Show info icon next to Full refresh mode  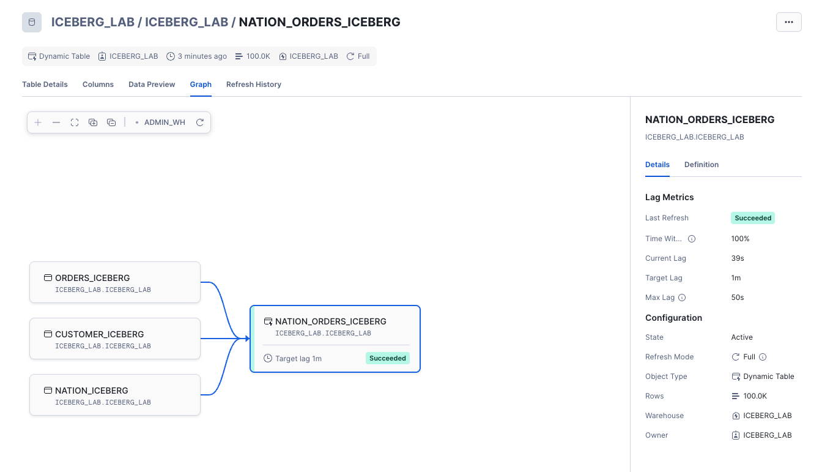[763, 357]
